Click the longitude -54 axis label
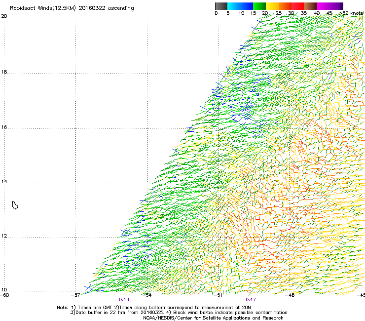Viewport: 365px width, 321px height. (x=147, y=295)
